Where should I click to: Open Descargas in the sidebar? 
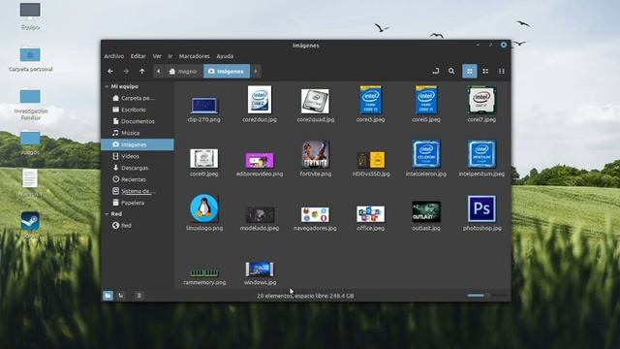[x=138, y=168]
